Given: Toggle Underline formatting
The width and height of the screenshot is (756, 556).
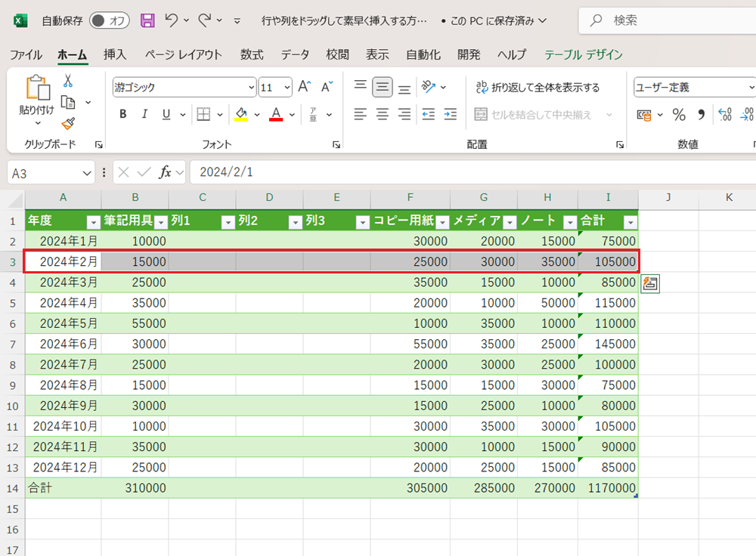Looking at the screenshot, I should [x=166, y=114].
